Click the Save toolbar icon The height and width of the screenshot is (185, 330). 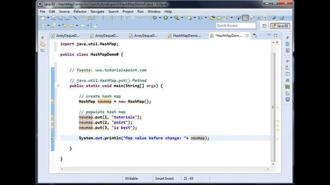coord(54,18)
